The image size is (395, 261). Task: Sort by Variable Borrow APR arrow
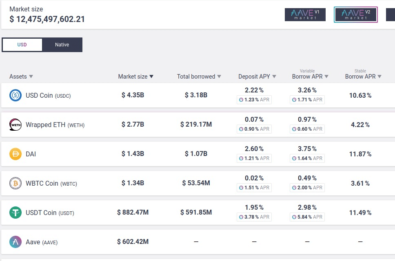tap(326, 77)
